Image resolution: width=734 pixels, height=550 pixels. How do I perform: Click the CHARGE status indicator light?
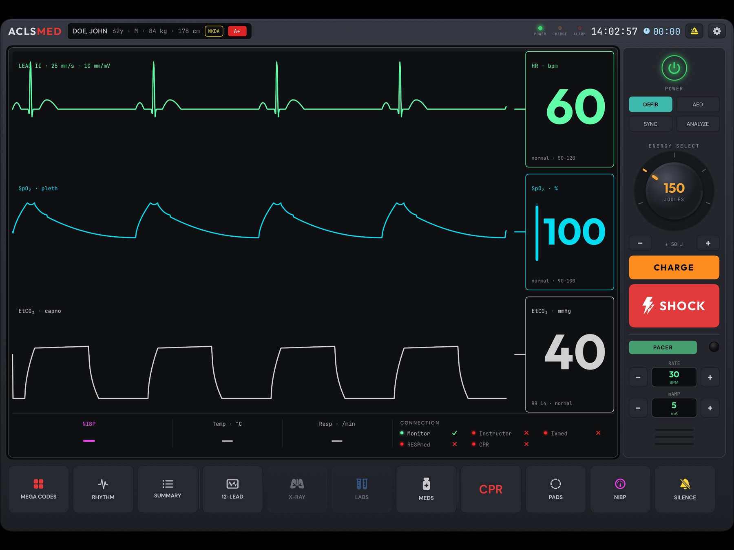tap(560, 28)
